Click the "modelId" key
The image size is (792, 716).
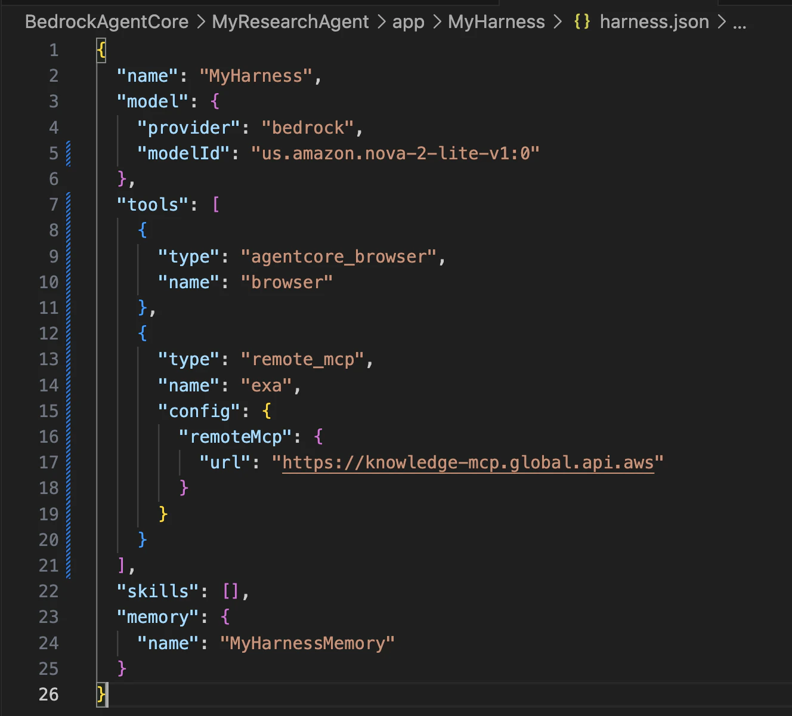click(x=184, y=153)
